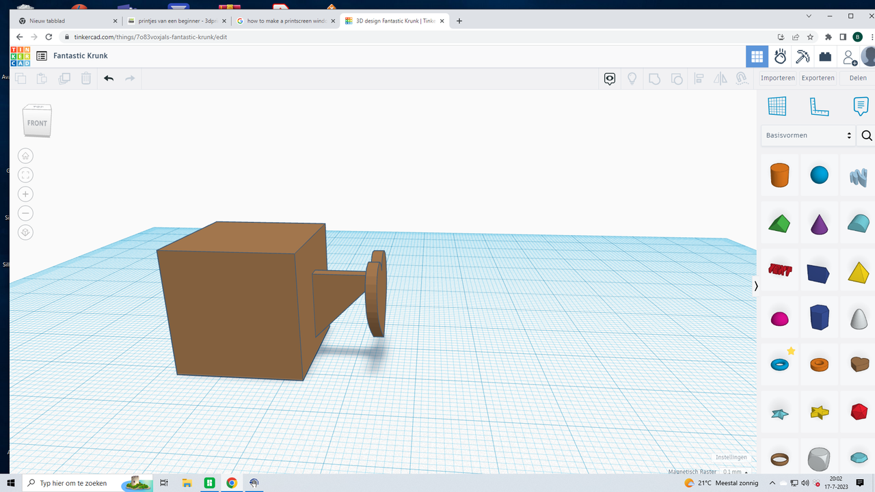The width and height of the screenshot is (875, 492).
Task: Open the Basisvormen shapes dropdown
Action: pyautogui.click(x=809, y=135)
